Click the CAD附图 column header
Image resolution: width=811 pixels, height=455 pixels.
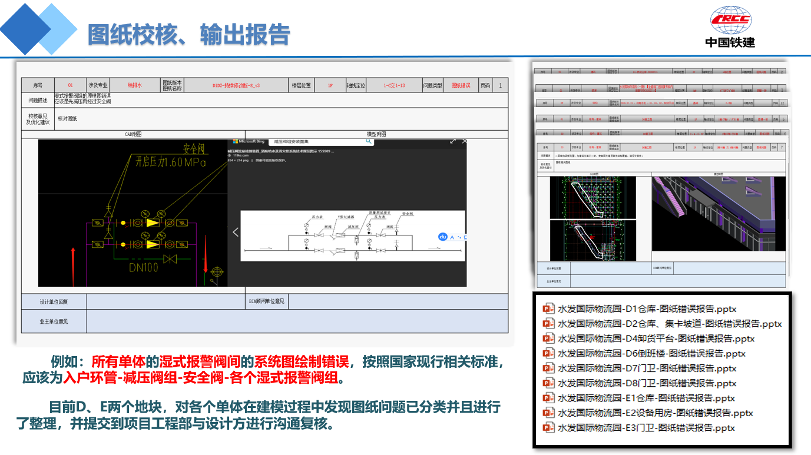[134, 134]
